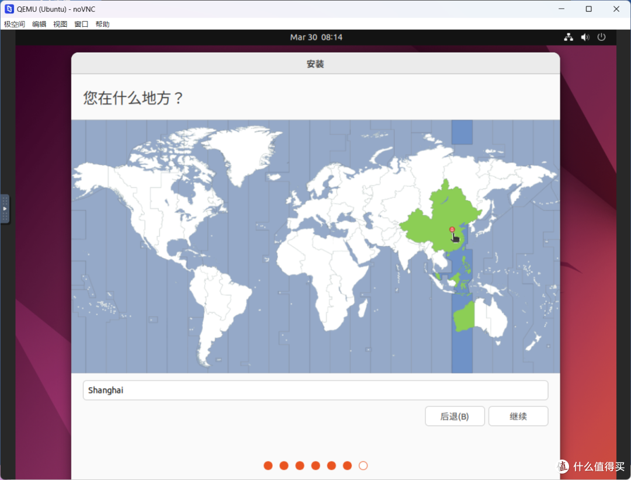Viewport: 631px width, 480px height.
Task: Open the 视图 menu
Action: pyautogui.click(x=60, y=24)
